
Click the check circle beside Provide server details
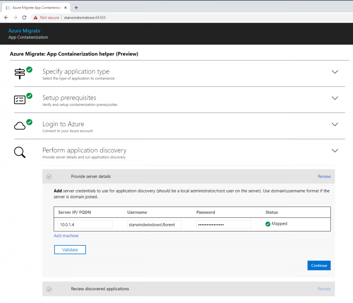49,177
